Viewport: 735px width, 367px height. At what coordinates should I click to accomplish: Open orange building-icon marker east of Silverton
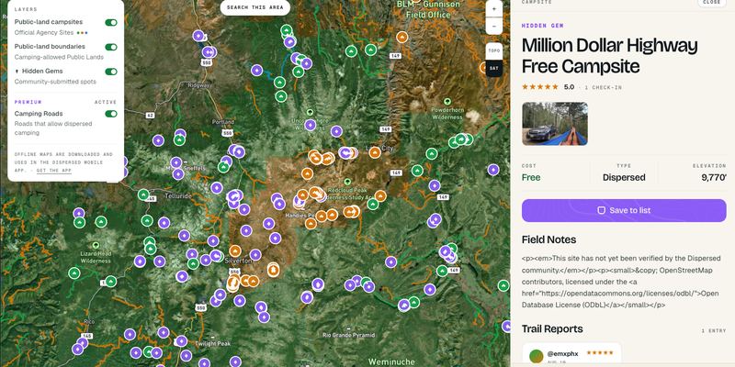[273, 270]
